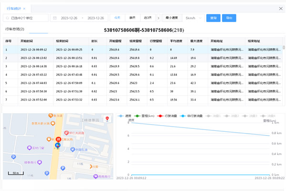Click the 导出 export button
The image size is (286, 191).
tap(229, 18)
